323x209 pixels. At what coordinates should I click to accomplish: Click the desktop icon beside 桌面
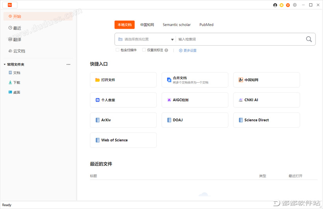click(x=10, y=92)
